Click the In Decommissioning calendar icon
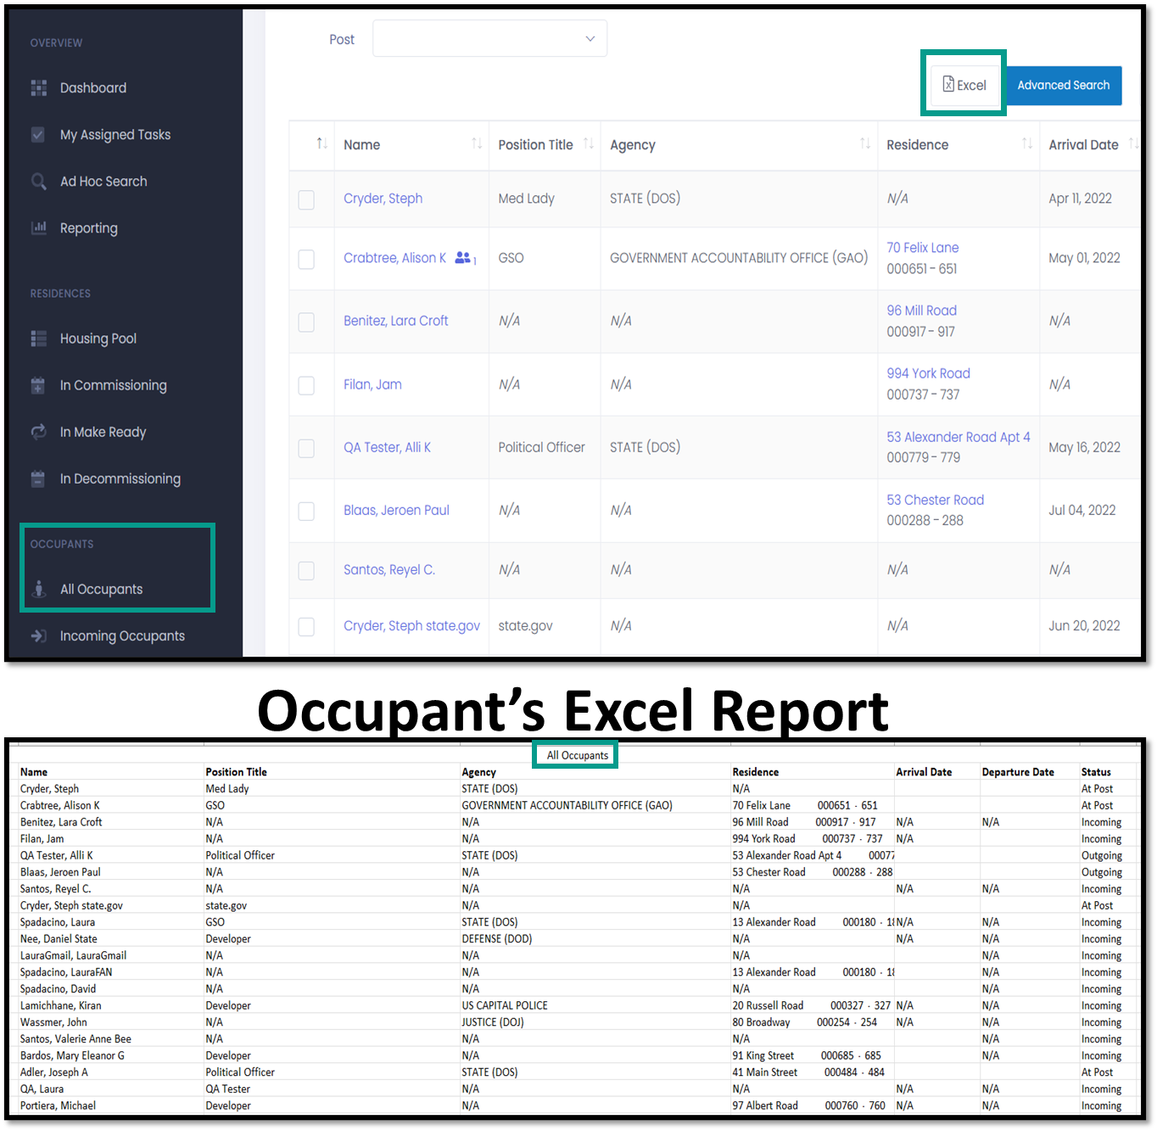The height and width of the screenshot is (1131, 1157). coord(38,478)
